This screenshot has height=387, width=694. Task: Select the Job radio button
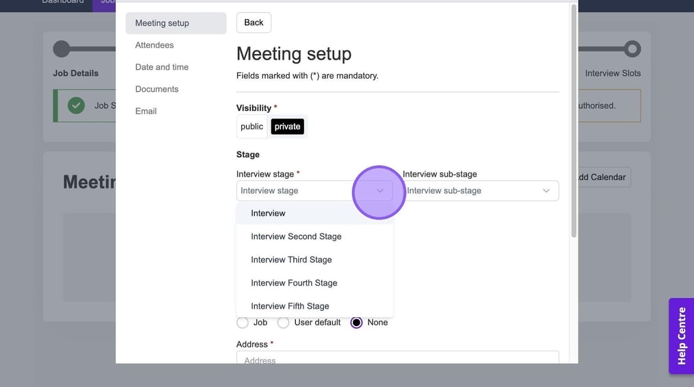pyautogui.click(x=243, y=323)
